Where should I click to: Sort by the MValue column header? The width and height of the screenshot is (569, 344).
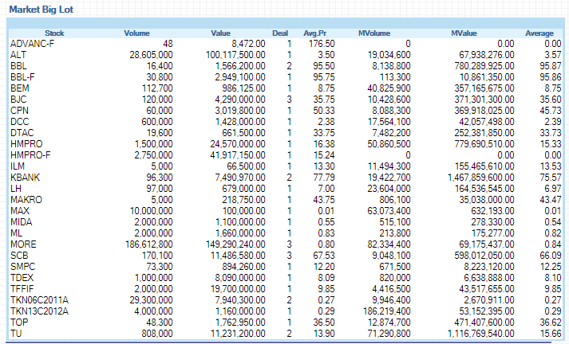[464, 33]
